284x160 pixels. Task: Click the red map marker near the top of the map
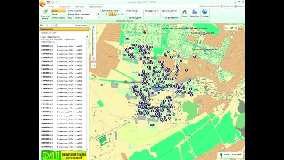[145, 32]
